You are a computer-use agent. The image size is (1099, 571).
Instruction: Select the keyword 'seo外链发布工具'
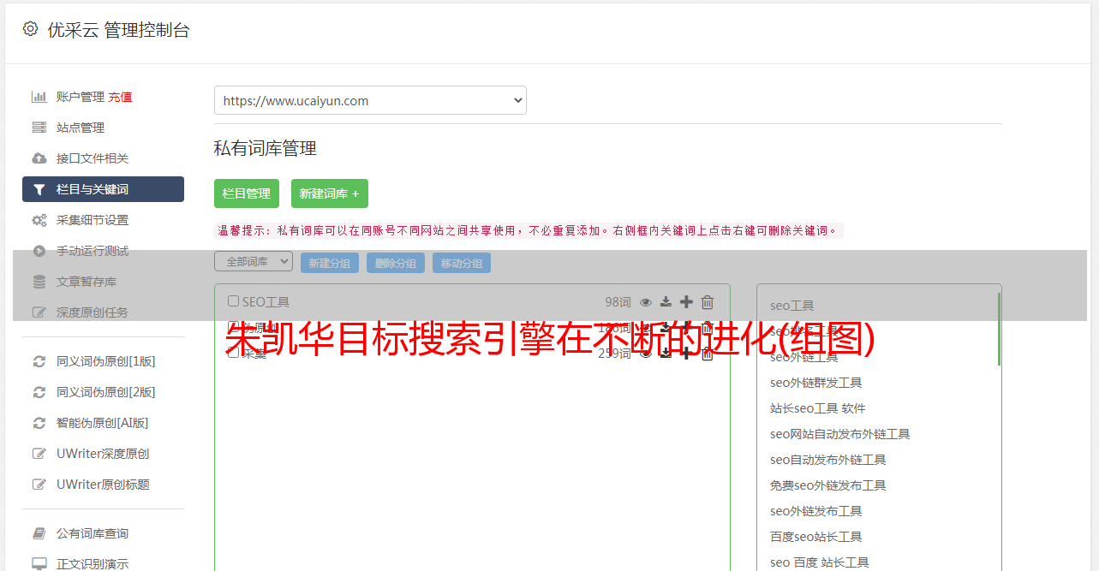[x=815, y=511]
